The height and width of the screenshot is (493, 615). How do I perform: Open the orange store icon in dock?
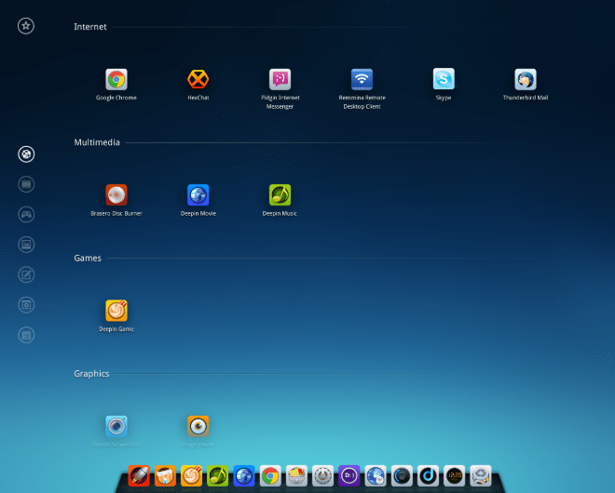point(165,475)
